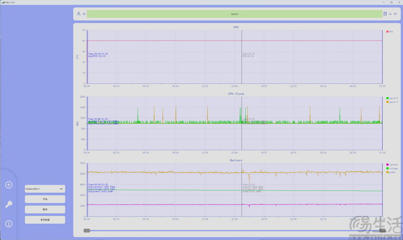The height and width of the screenshot is (240, 403).
Task: Grab the right handle of the range slider
Action: [x=382, y=230]
